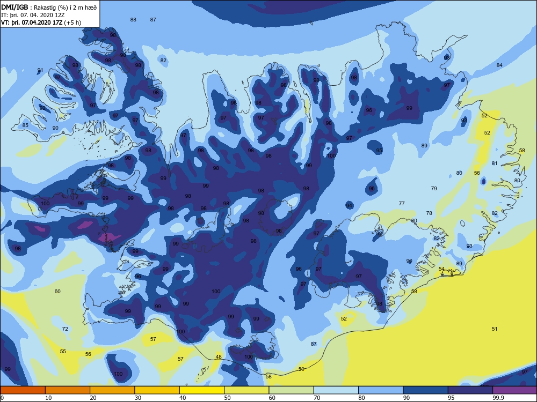Image resolution: width=537 pixels, height=402 pixels.
Task: Click the 'IT: þri. 07. 04. 2020 12Z' line
Action: coord(33,16)
